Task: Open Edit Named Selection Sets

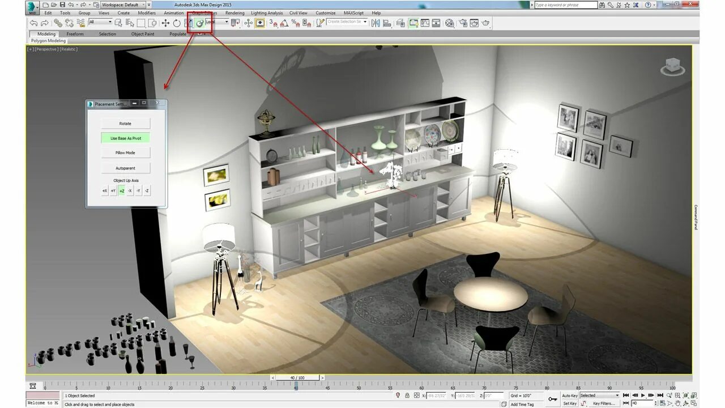Action: click(320, 23)
